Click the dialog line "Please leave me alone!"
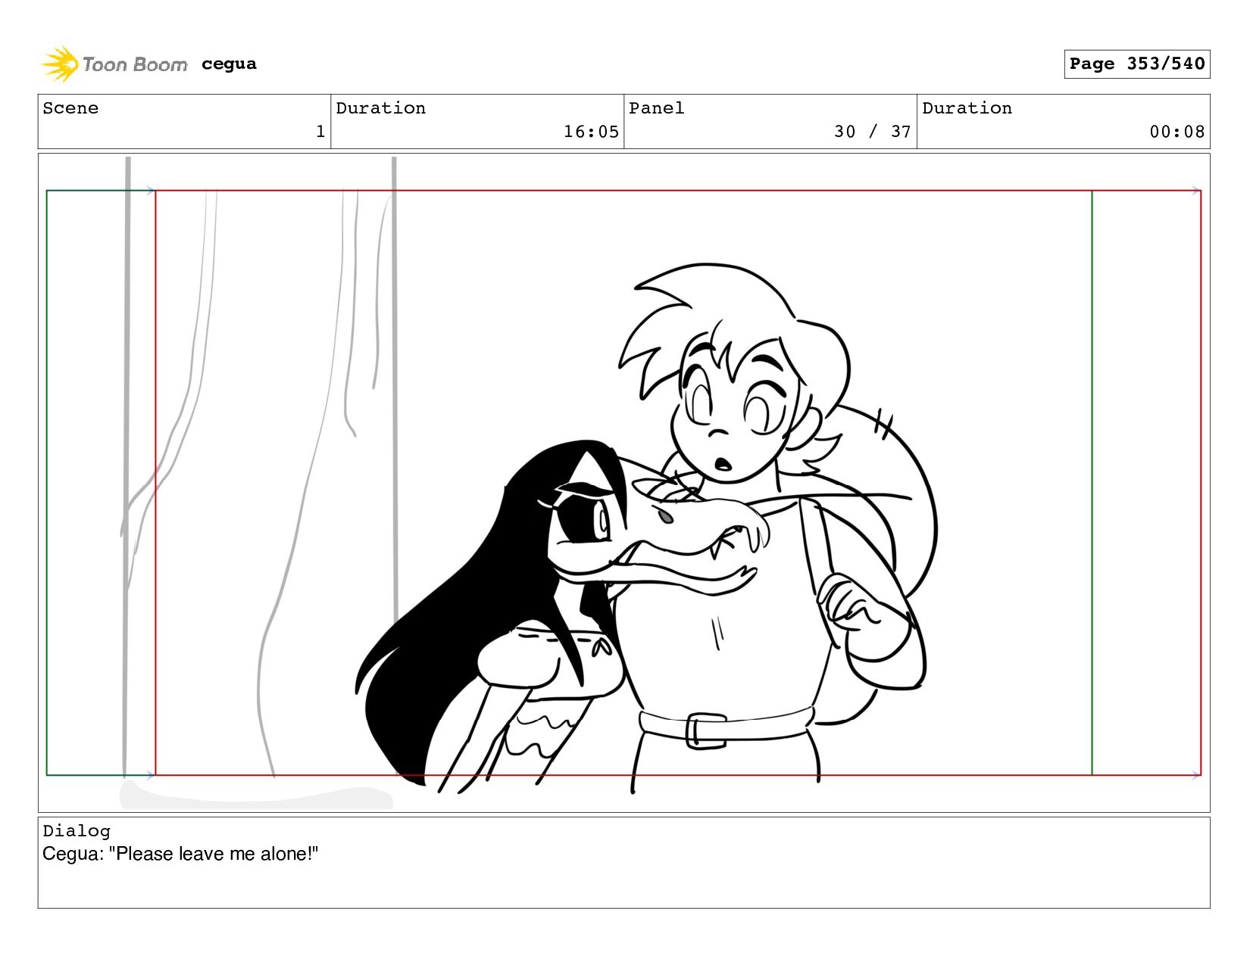The height and width of the screenshot is (965, 1250). (x=214, y=854)
